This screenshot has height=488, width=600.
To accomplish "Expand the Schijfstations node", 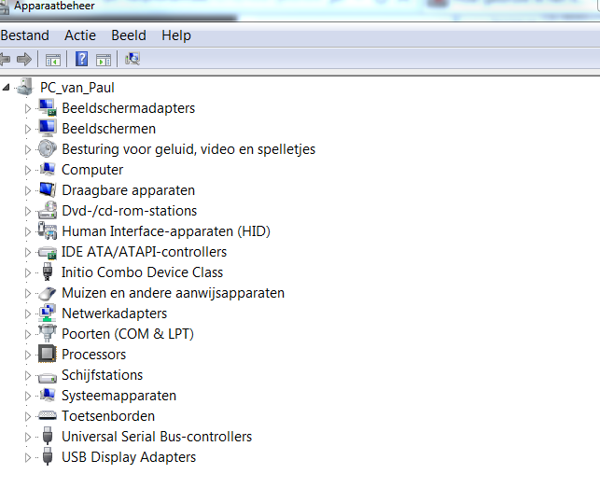I will click(x=28, y=375).
